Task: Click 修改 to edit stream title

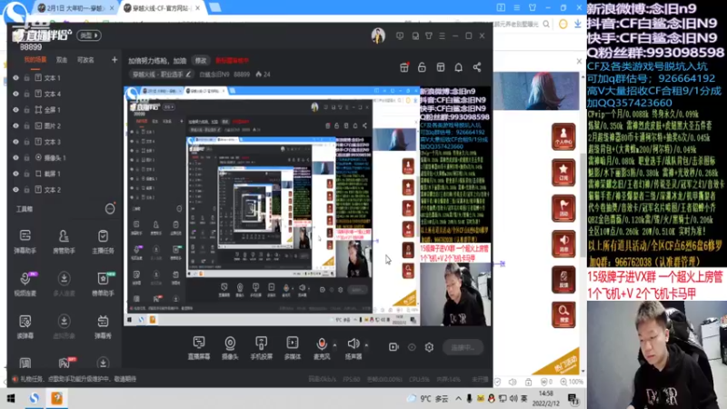Action: (x=201, y=60)
